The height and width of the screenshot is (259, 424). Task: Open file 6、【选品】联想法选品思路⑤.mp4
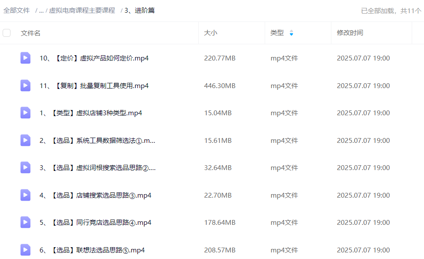click(92, 250)
